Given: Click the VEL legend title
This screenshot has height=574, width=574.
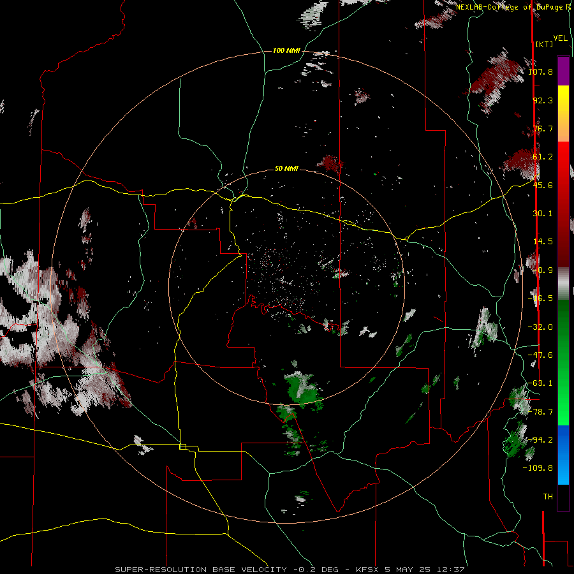Looking at the screenshot, I should [x=561, y=38].
